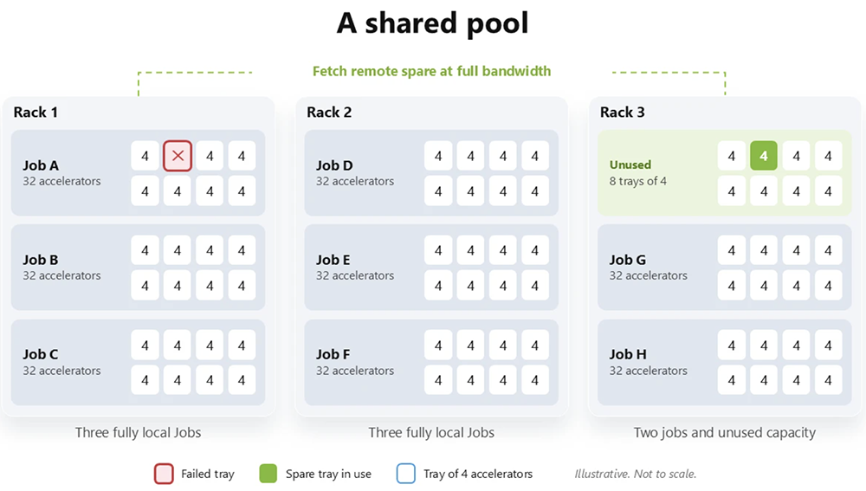Screen dimensions: 866x491
Task: Click the Rack 1 heading
Action: coord(36,112)
